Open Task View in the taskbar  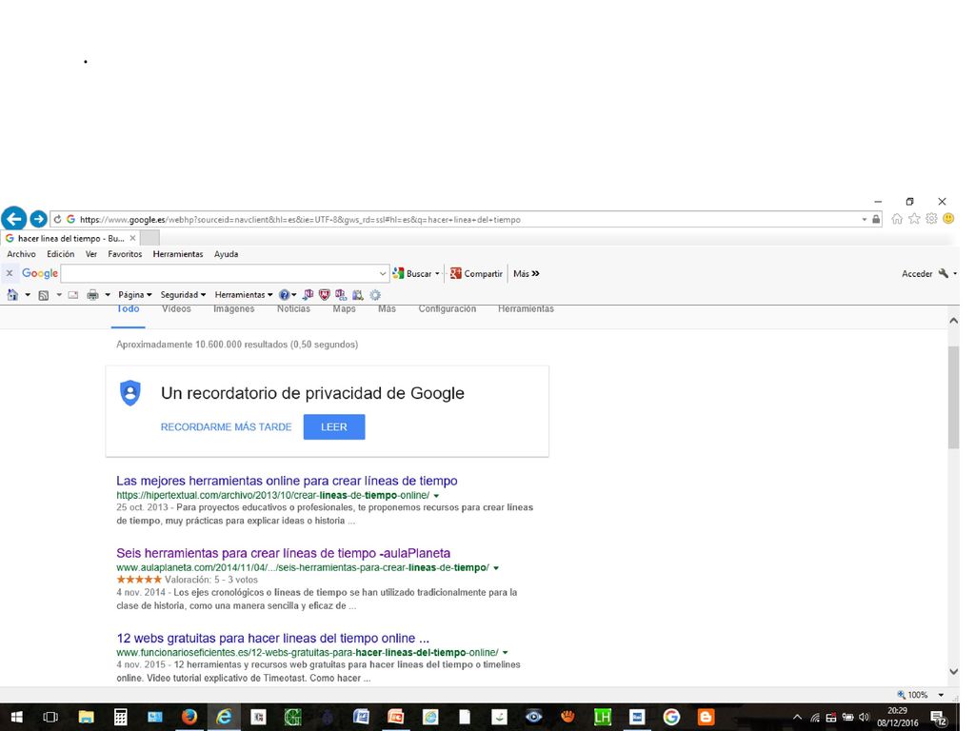point(50,718)
